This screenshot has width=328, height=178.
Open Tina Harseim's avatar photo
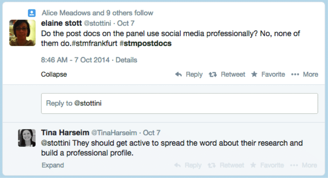(27, 138)
